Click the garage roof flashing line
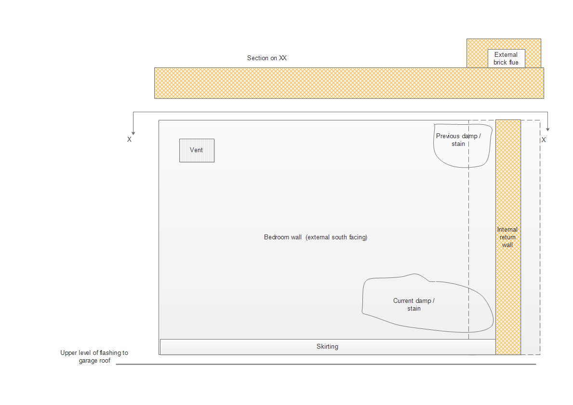 [x=326, y=365]
